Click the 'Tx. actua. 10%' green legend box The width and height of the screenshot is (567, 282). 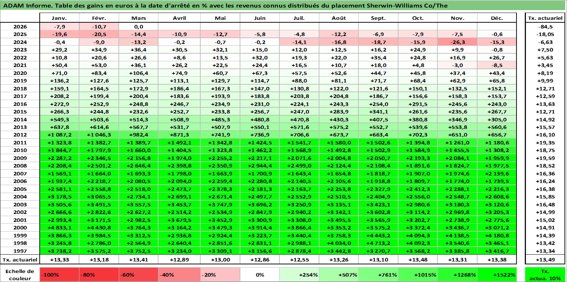[x=545, y=274]
